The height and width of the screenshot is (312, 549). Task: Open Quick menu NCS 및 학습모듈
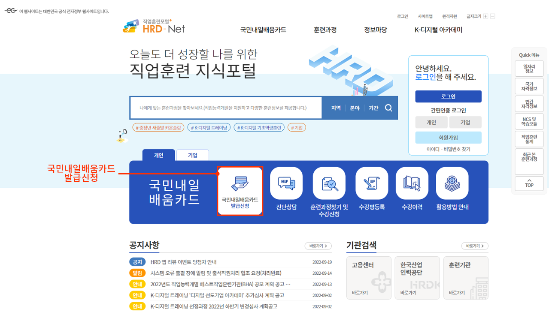(x=529, y=121)
